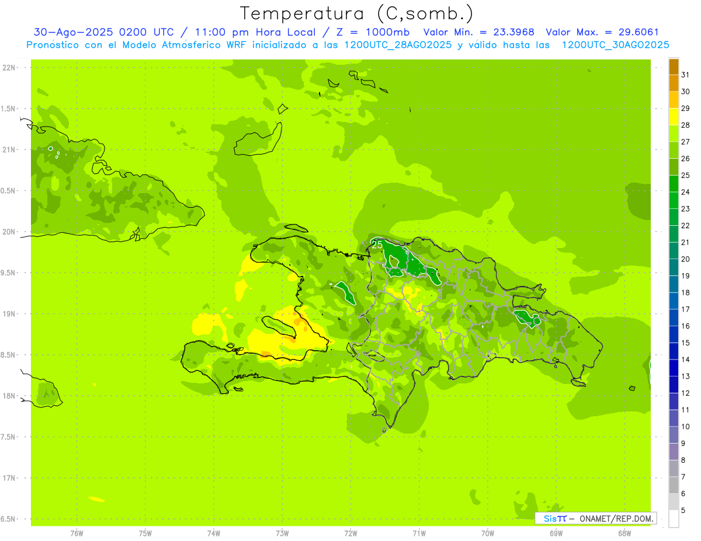Click the 20N latitude axis label
Screen dimensions: 701x541
tap(9, 232)
